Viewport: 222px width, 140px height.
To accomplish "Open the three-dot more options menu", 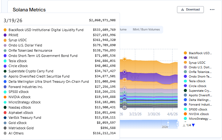I will coord(212,10).
